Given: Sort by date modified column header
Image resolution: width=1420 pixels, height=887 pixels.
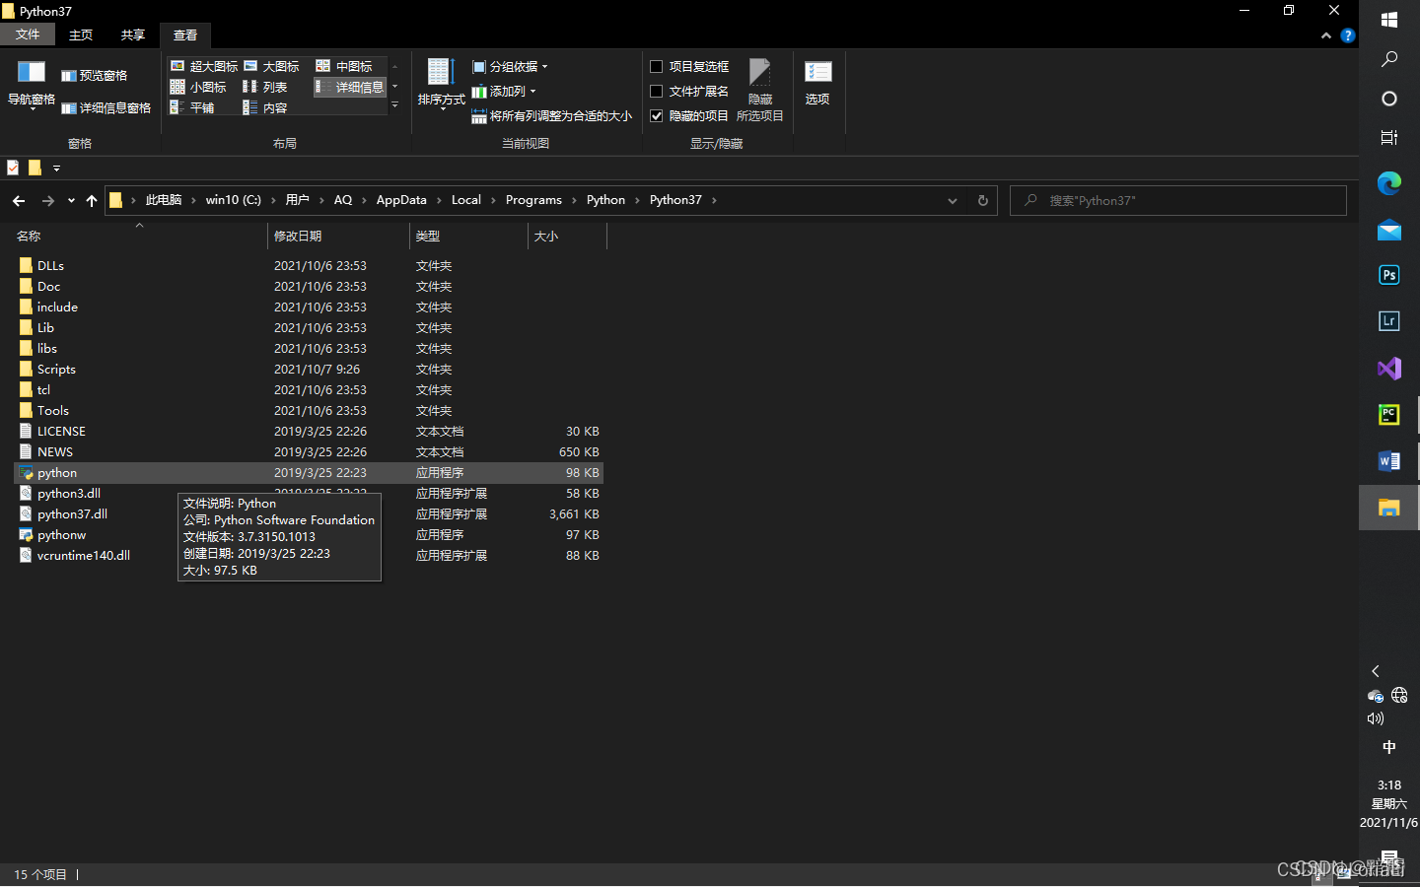Looking at the screenshot, I should coord(338,236).
